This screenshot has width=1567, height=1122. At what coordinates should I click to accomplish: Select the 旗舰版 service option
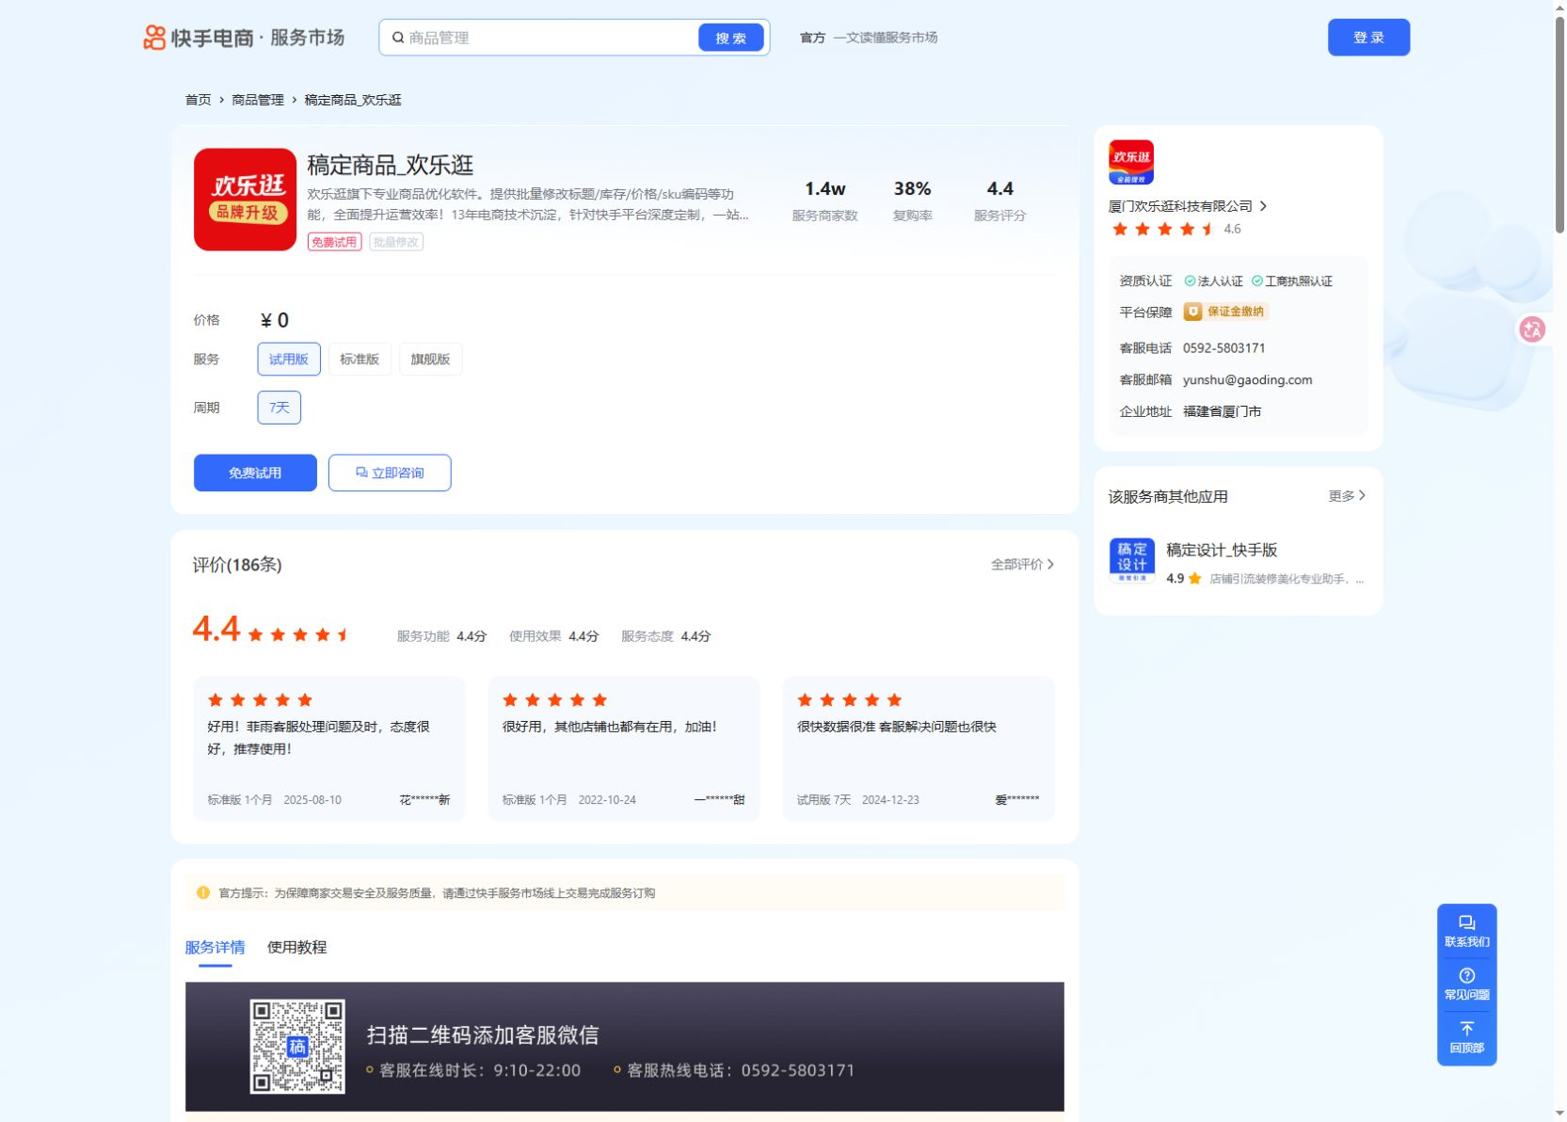tap(430, 360)
